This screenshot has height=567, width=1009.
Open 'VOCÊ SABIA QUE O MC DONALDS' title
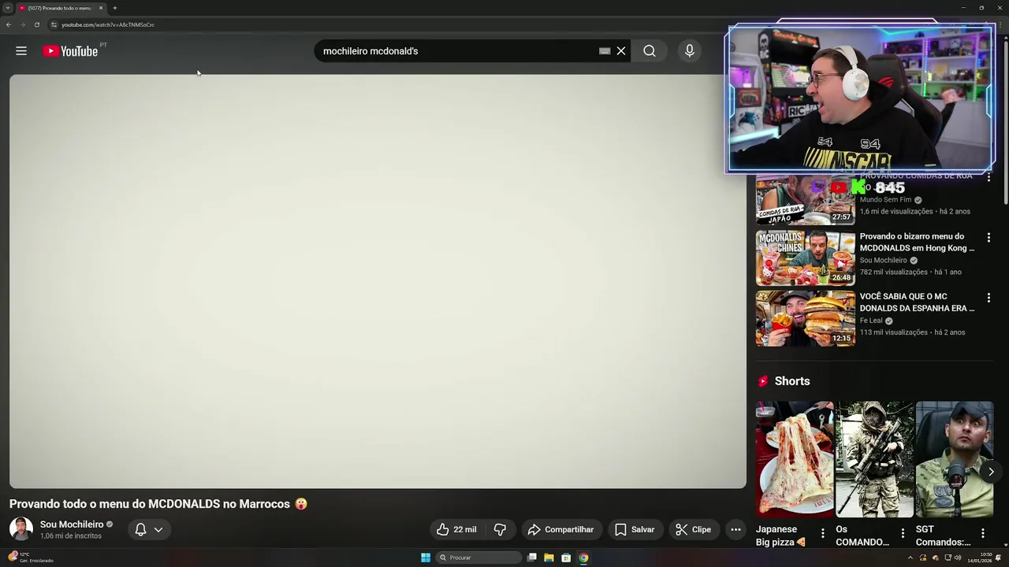(917, 302)
